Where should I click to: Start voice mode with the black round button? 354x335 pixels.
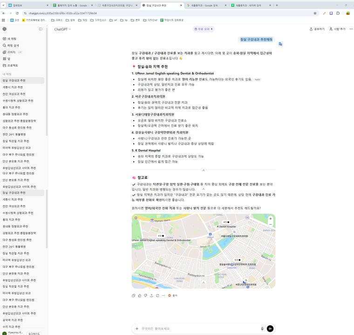(270, 328)
